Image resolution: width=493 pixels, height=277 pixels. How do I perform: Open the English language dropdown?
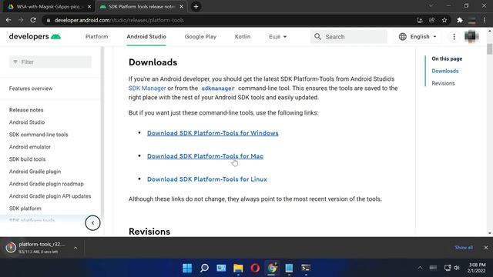click(x=418, y=36)
